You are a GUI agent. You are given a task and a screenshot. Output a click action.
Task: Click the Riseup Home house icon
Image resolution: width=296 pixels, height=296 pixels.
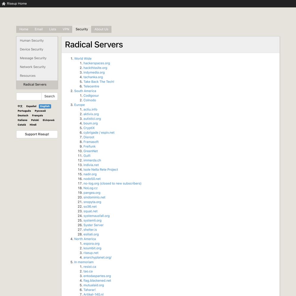click(x=4, y=4)
